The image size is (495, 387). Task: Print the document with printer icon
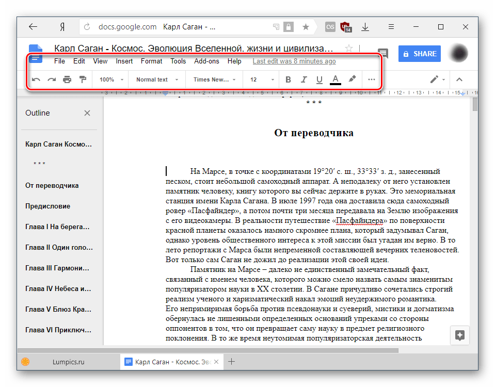tap(67, 79)
